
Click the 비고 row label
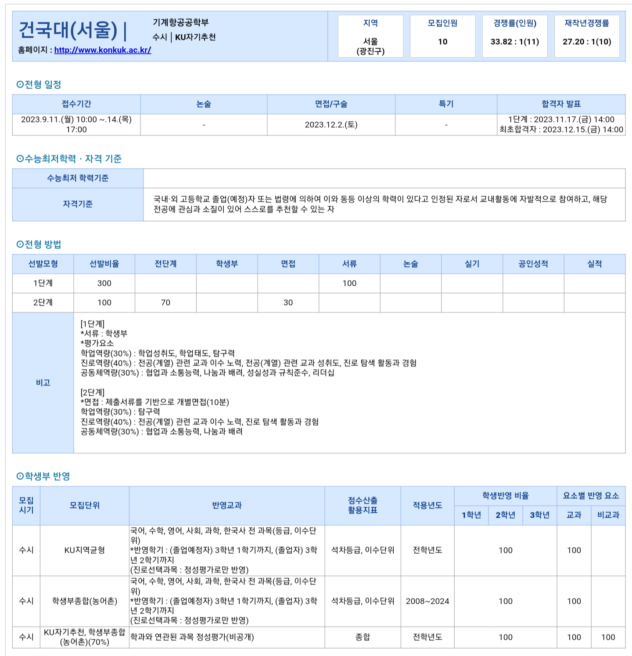pyautogui.click(x=43, y=383)
